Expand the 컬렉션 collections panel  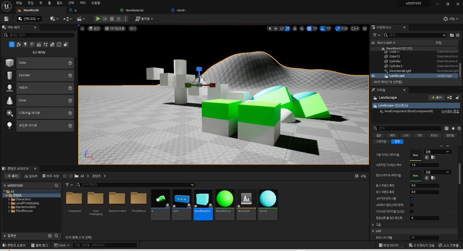click(x=5, y=236)
